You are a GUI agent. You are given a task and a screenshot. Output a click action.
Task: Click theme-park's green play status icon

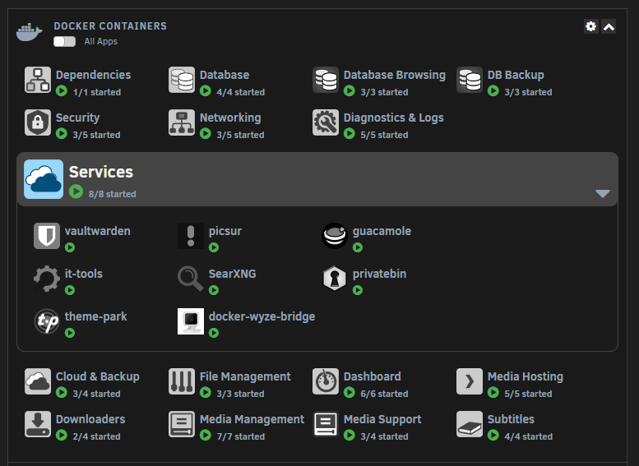pos(70,333)
